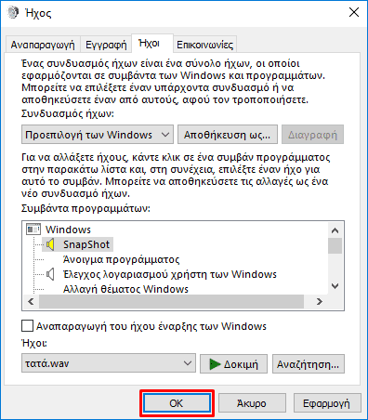Expand the τατά.wav sounds dropdown
368x420 pixels.
109,363
